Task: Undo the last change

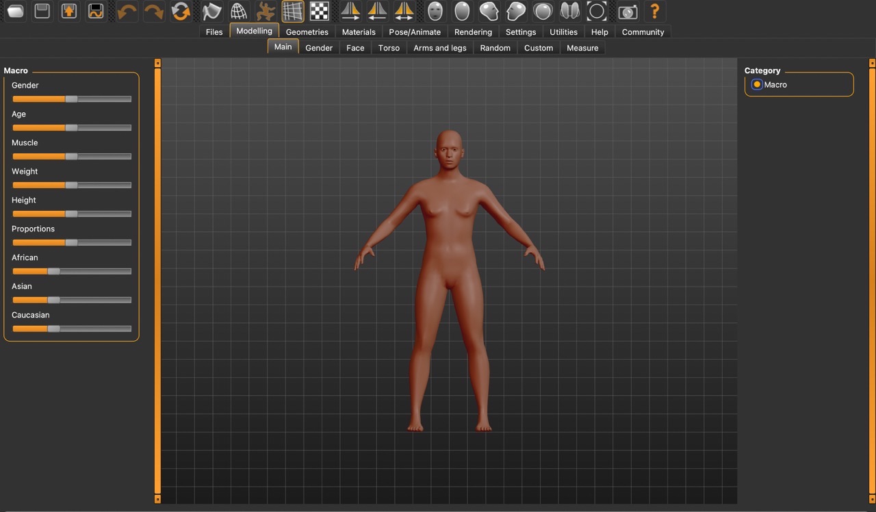Action: (127, 11)
